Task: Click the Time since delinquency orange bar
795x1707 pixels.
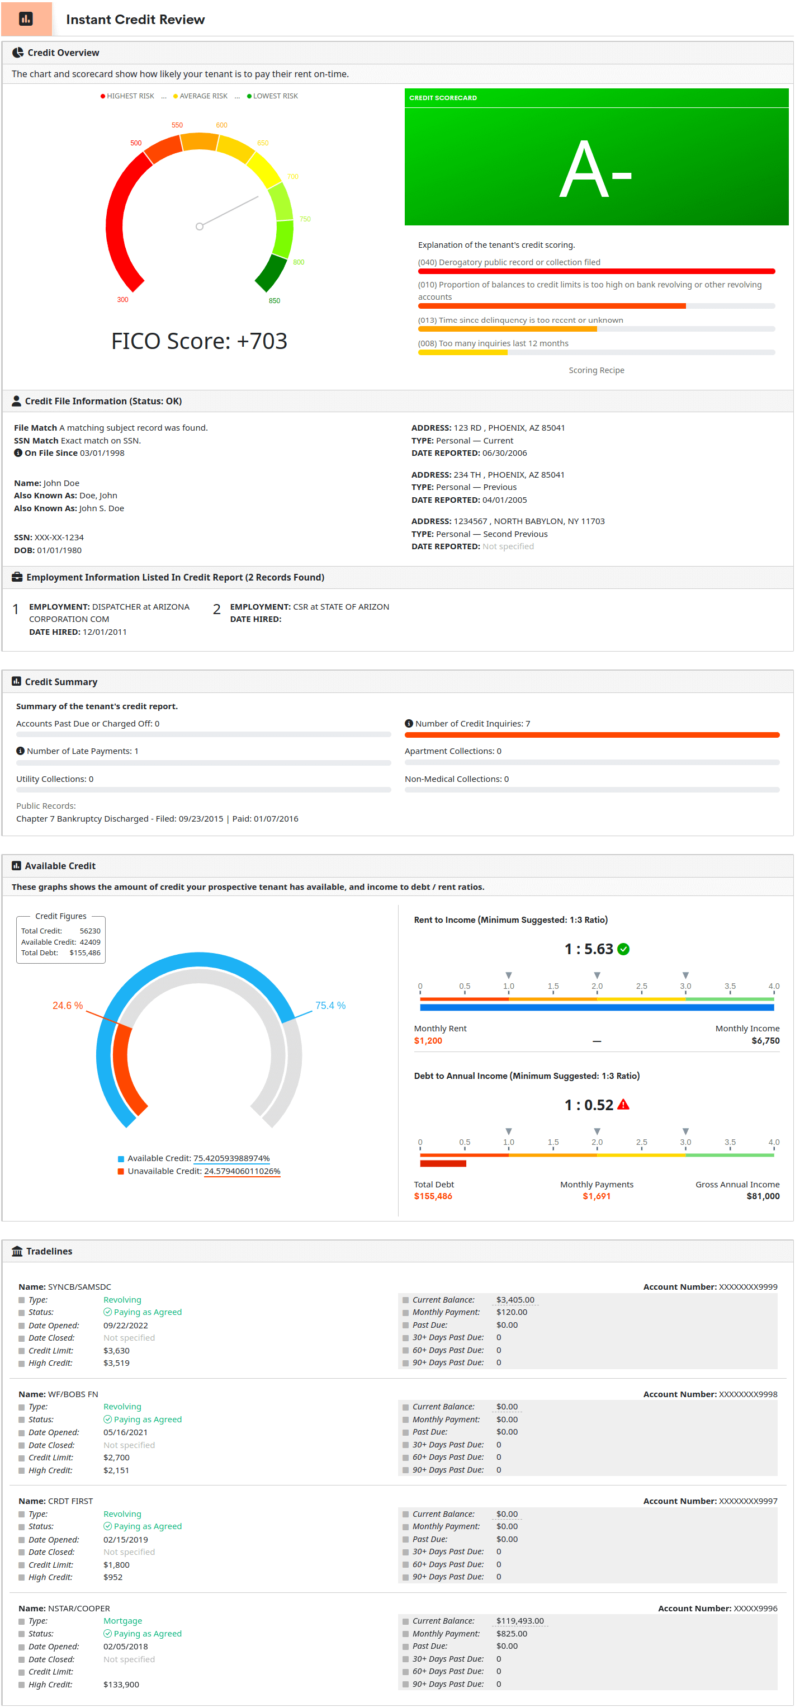Action: pos(508,329)
